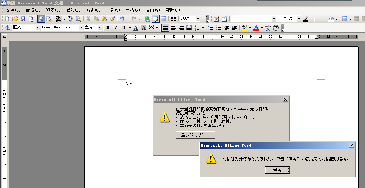Toggle Underline formatting
The height and width of the screenshot is (188, 365).
[x=124, y=28]
